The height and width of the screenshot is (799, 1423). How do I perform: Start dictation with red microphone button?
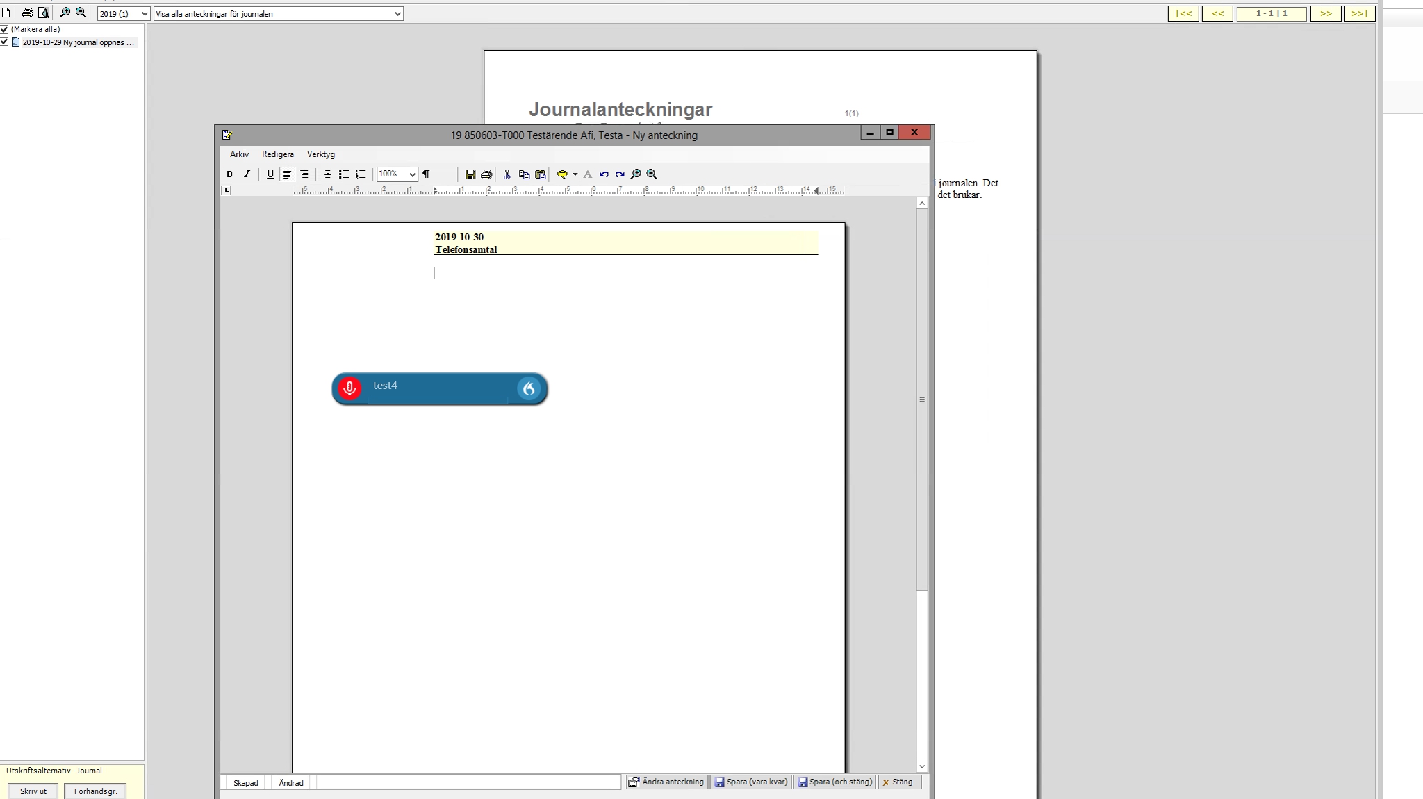click(349, 388)
